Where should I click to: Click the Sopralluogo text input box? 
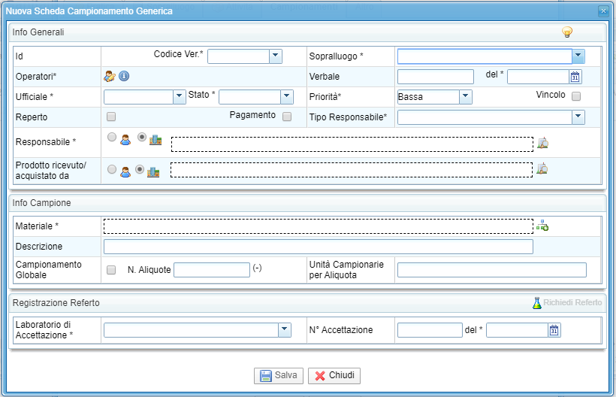485,56
